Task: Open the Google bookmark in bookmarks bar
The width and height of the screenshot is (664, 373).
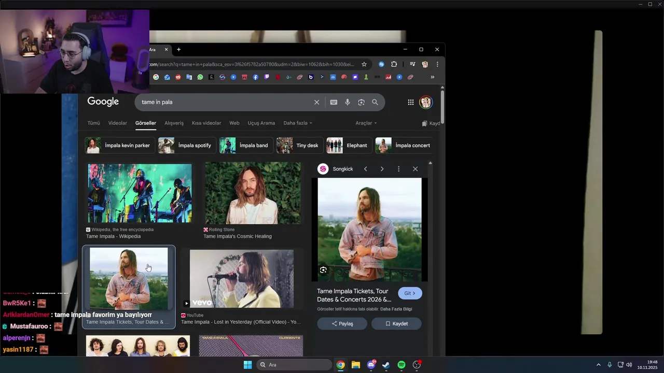Action: [x=156, y=77]
